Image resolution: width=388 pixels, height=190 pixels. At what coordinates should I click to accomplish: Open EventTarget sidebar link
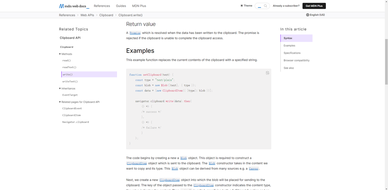click(x=70, y=95)
